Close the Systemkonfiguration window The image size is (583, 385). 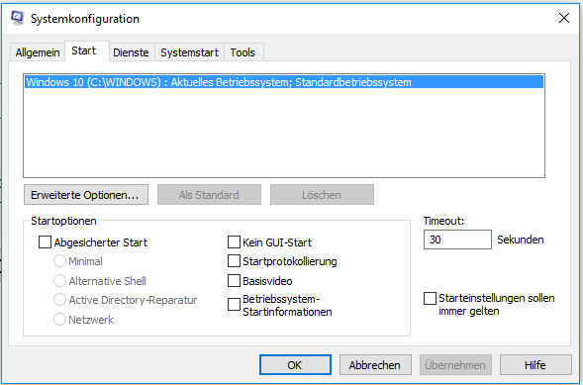tap(563, 18)
